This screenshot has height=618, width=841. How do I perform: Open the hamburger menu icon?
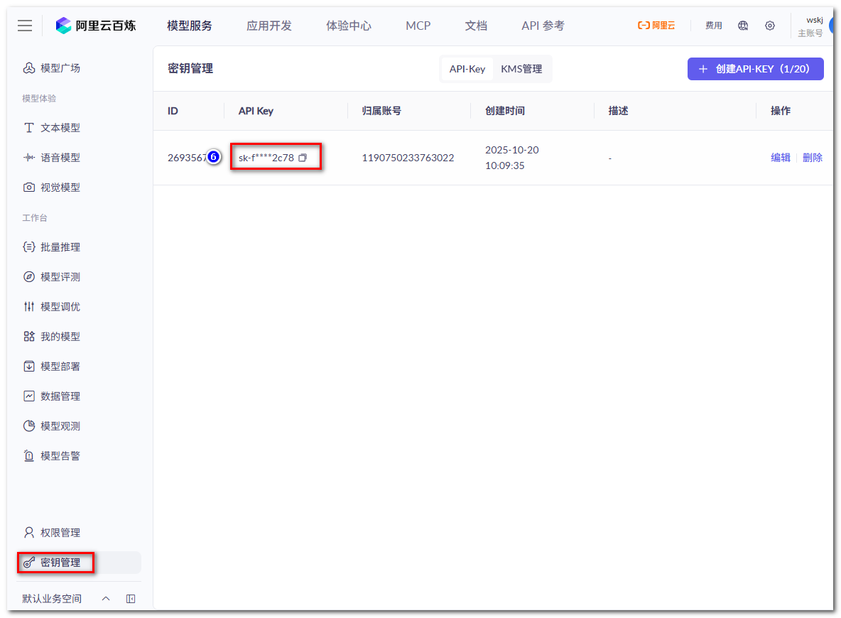coord(25,26)
